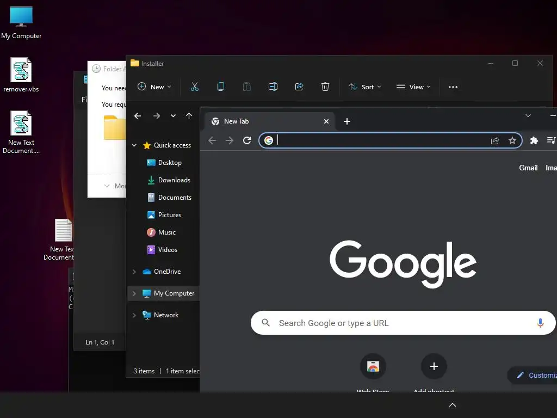This screenshot has height=418, width=557.
Task: Click the Installer window title
Action: point(152,64)
